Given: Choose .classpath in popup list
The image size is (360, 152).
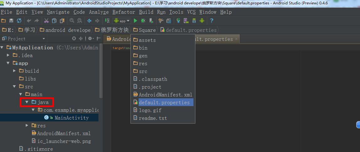Looking at the screenshot, I should tap(151, 79).
